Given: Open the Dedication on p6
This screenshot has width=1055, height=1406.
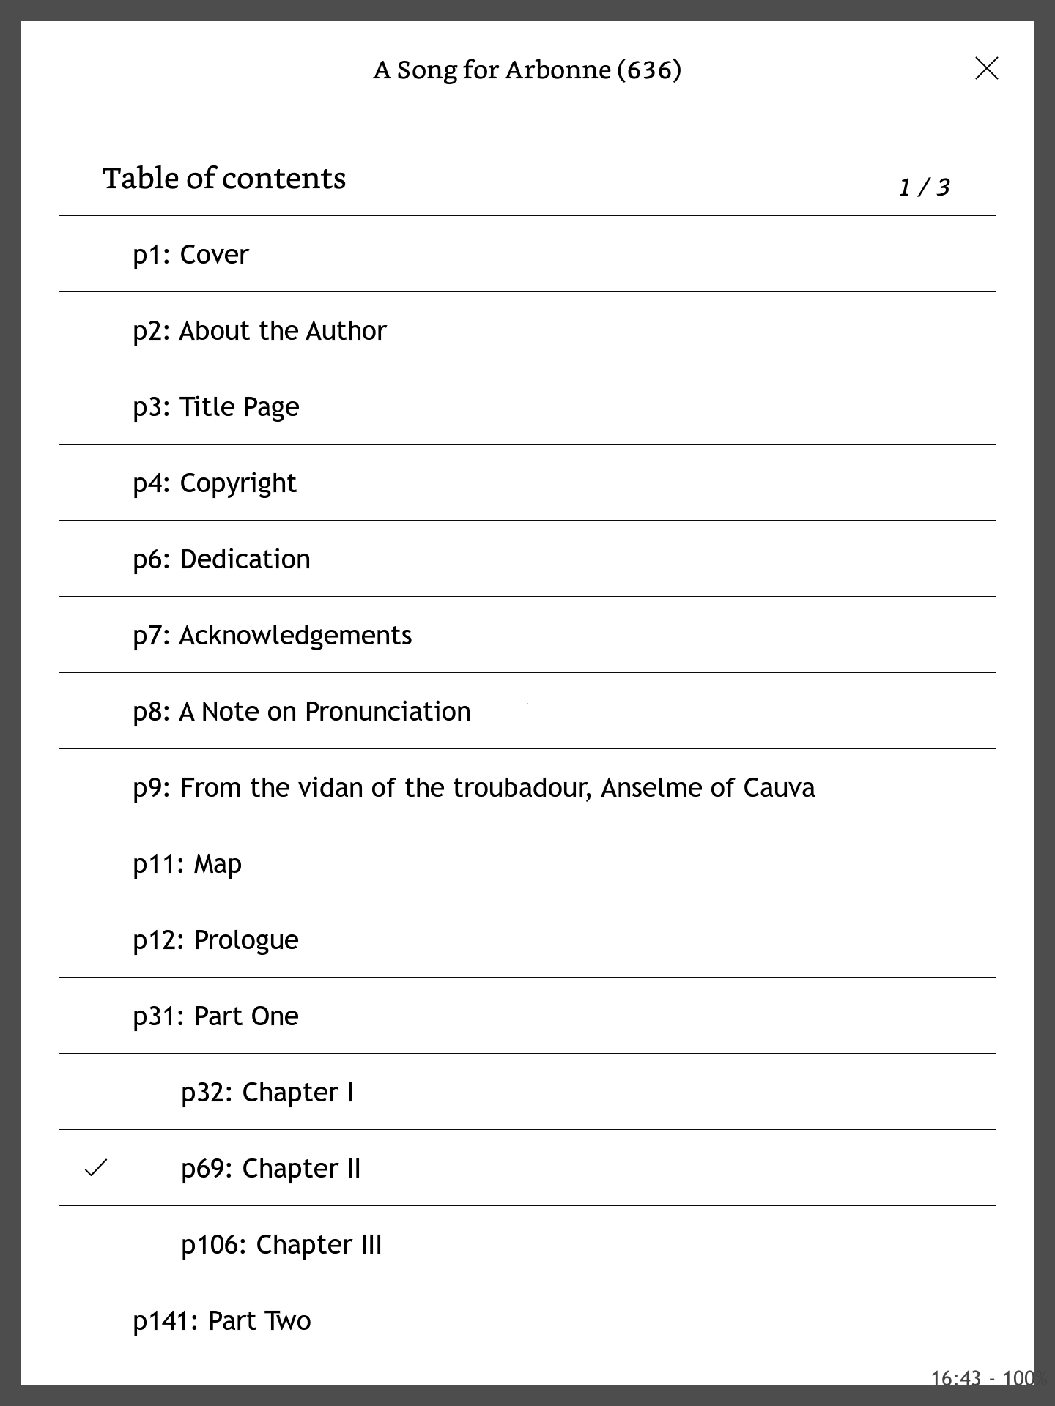Looking at the screenshot, I should click(x=221, y=559).
